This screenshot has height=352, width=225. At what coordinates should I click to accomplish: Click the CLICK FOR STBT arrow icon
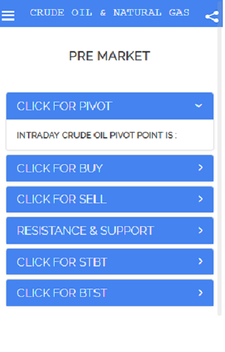pos(200,261)
